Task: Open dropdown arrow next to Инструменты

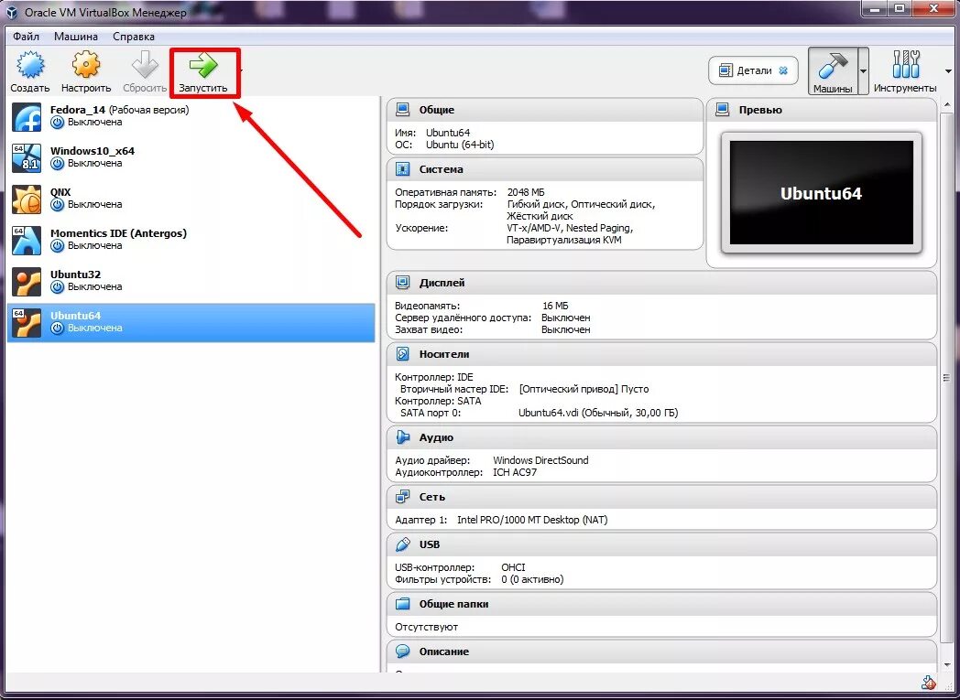Action: pyautogui.click(x=949, y=71)
